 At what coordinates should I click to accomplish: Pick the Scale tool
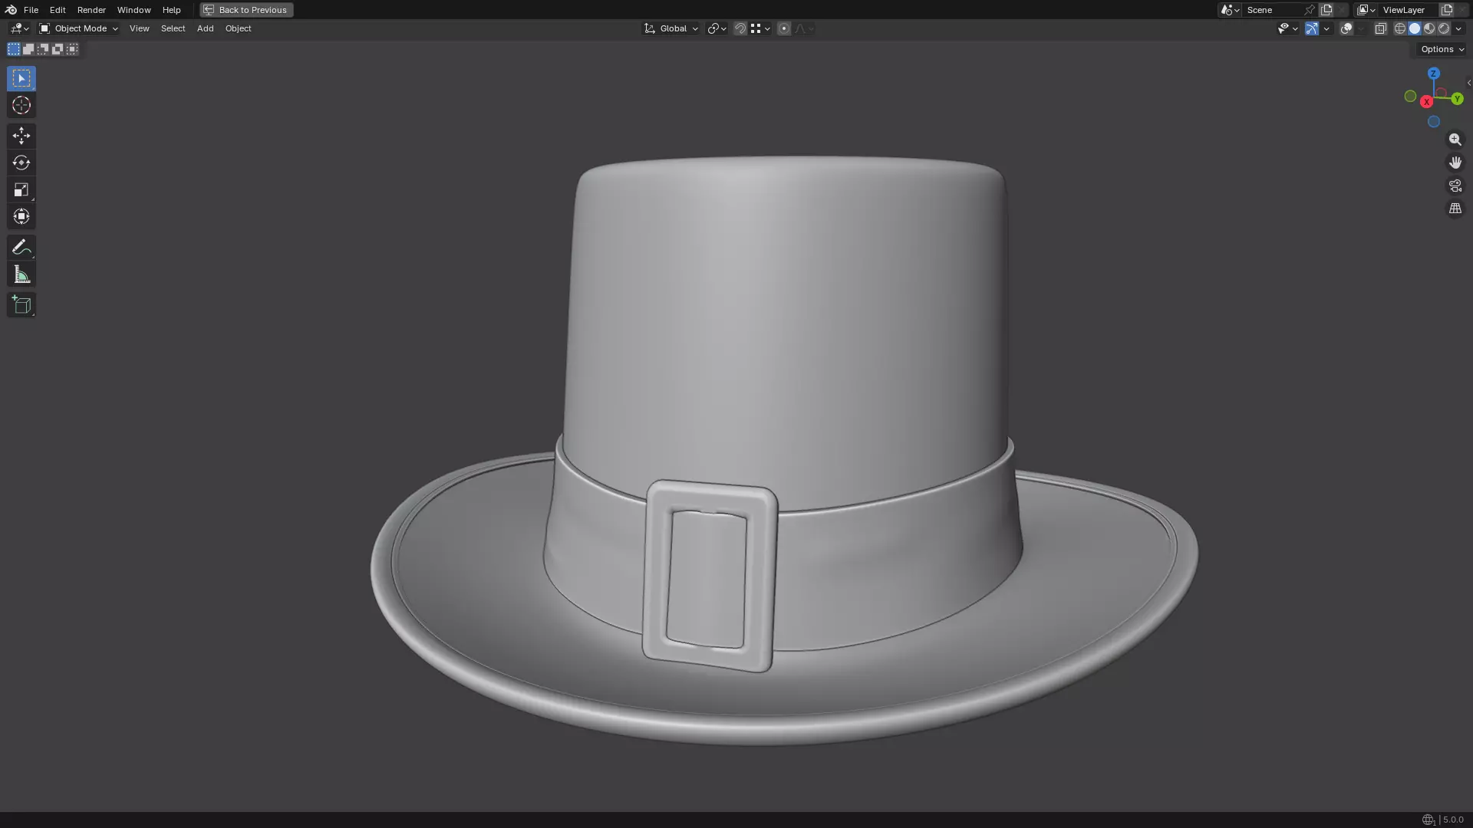pos(21,189)
